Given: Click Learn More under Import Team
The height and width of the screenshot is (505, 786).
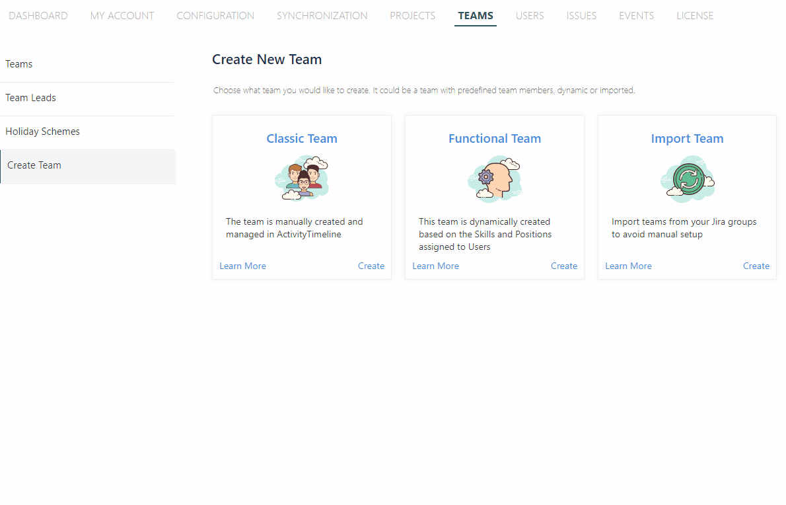Looking at the screenshot, I should (x=629, y=266).
